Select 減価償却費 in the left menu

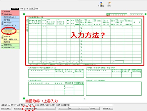[x=11, y=31]
